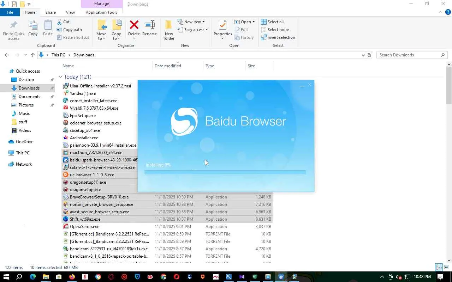Click the Manage contextual tab
Viewport: 452px width, 282px height.
(102, 4)
